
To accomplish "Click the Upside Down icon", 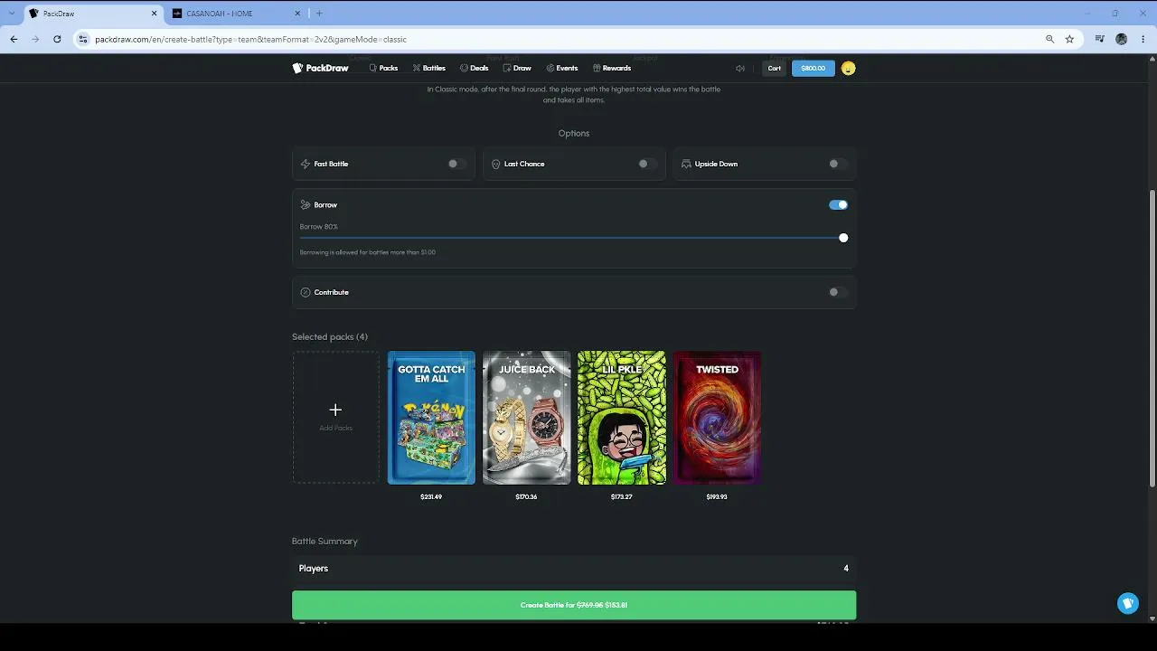I will click(686, 164).
